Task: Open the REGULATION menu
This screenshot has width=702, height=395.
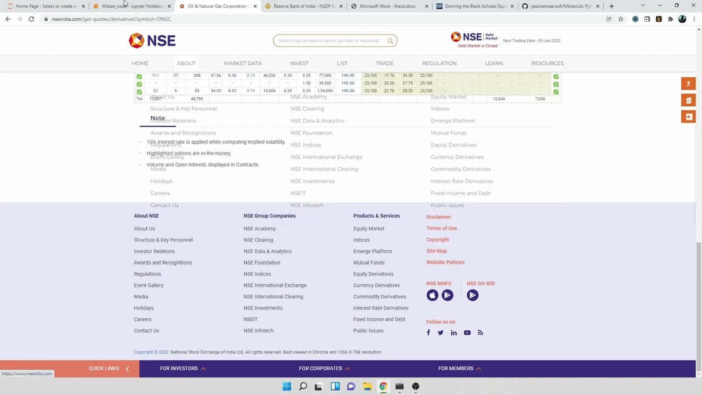Action: point(439,63)
